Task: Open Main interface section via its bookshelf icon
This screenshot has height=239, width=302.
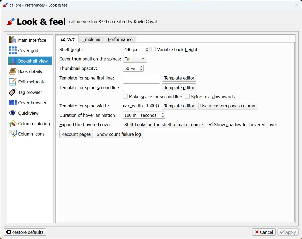Action: coord(13,40)
